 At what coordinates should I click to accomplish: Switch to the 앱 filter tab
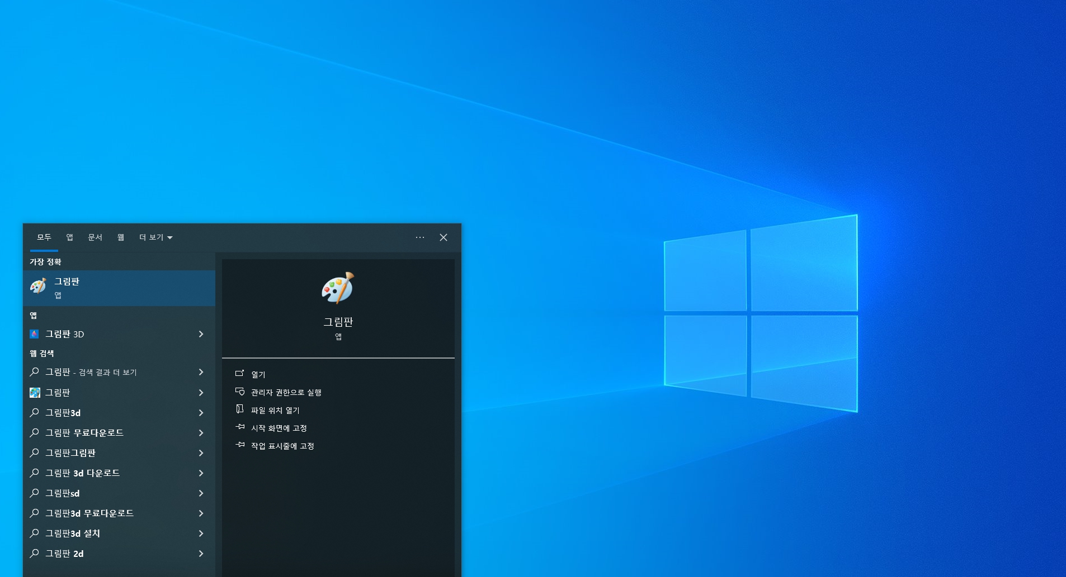click(69, 237)
